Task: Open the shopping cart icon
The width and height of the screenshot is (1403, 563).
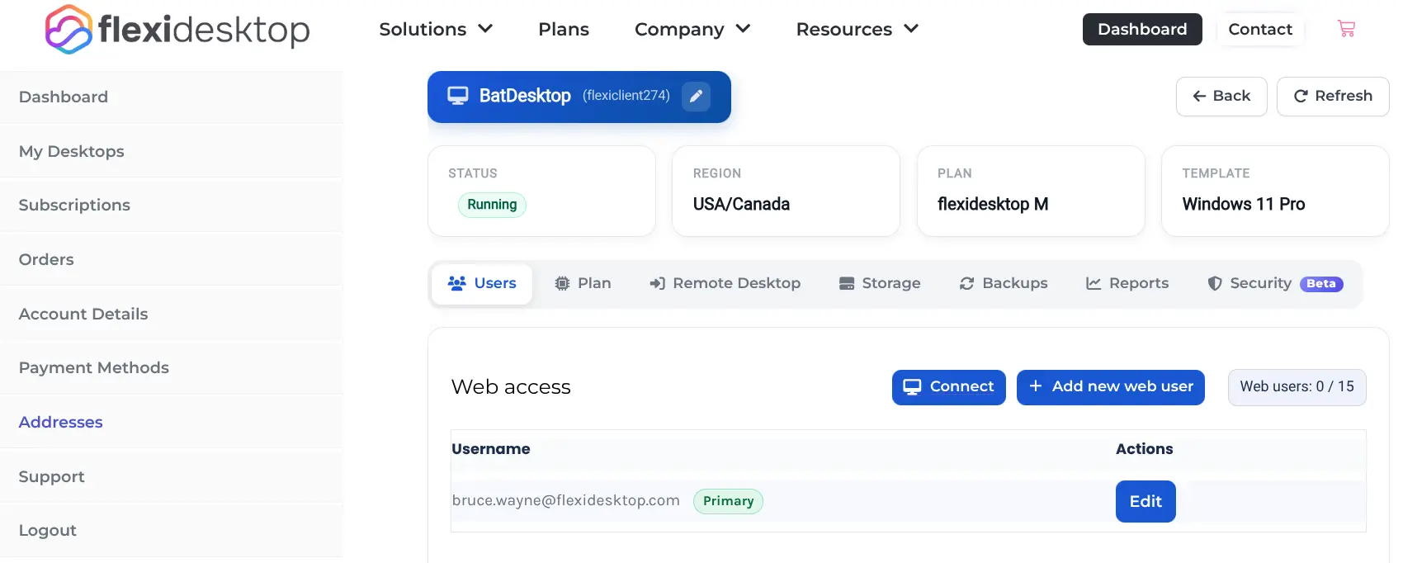Action: tap(1346, 29)
